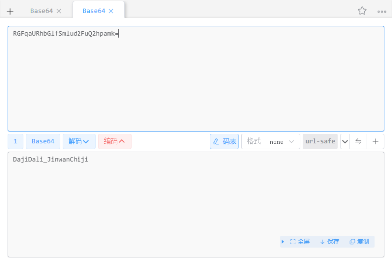
Task: Add a step with the toolbar plus icon
Action: pos(375,141)
